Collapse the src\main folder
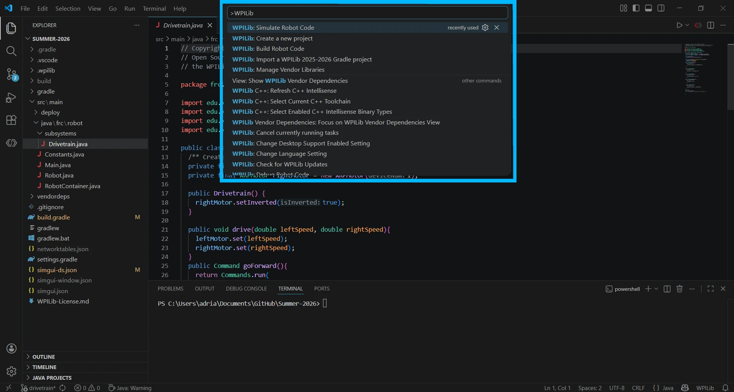This screenshot has height=392, width=734. 50,102
